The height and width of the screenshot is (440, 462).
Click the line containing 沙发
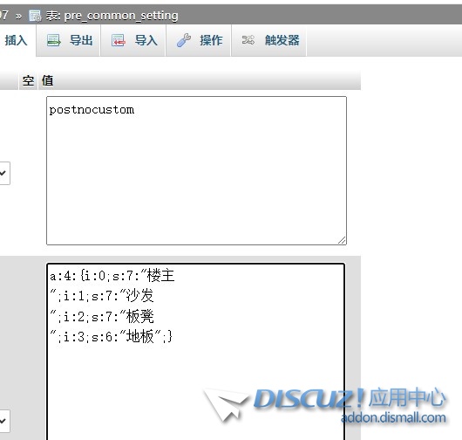point(102,296)
